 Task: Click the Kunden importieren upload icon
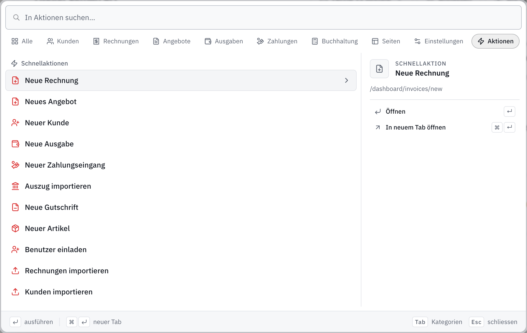click(15, 292)
